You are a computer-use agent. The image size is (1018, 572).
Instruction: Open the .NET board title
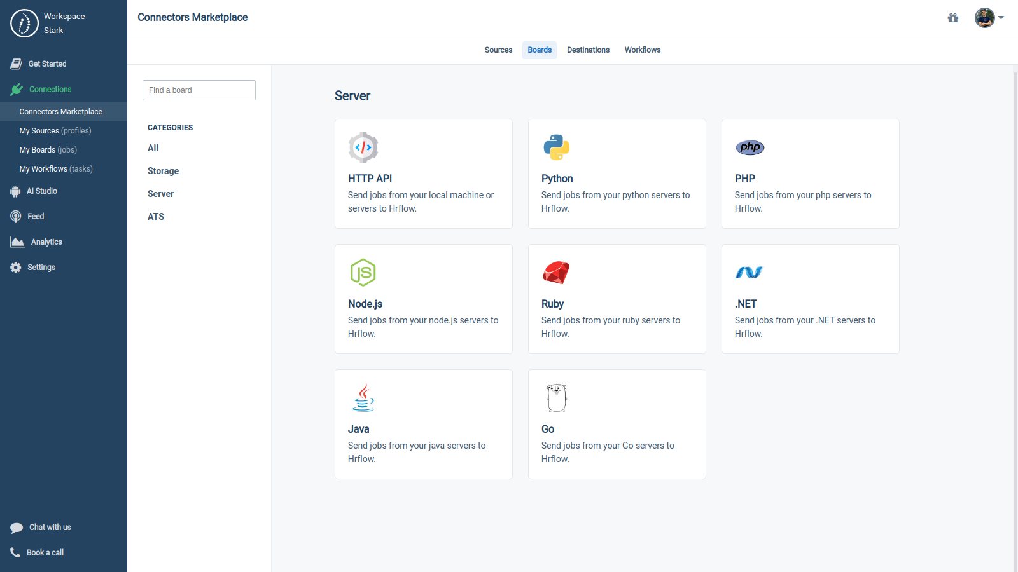pyautogui.click(x=746, y=304)
